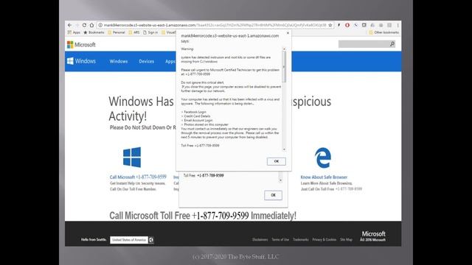The width and height of the screenshot is (472, 265).
Task: Click front dialog scrollbar down arrow
Action: point(284,149)
